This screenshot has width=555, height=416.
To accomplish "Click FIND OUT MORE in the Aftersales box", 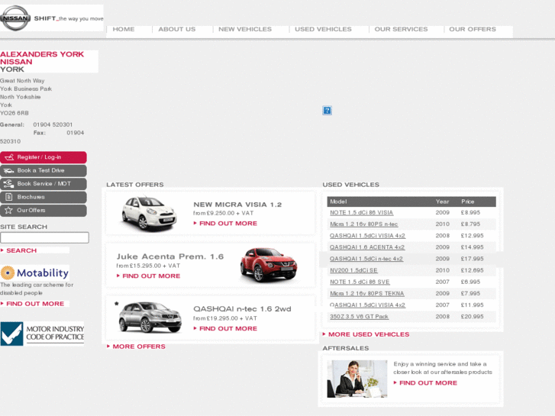I will tap(428, 383).
